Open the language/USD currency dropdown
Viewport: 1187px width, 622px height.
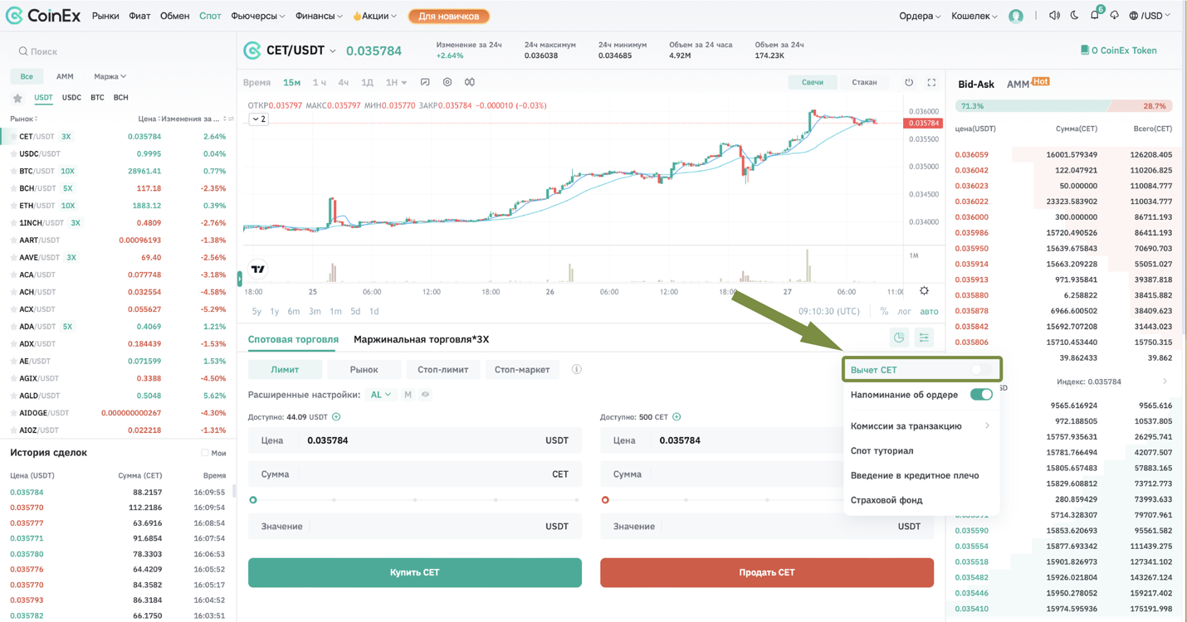click(x=1150, y=16)
